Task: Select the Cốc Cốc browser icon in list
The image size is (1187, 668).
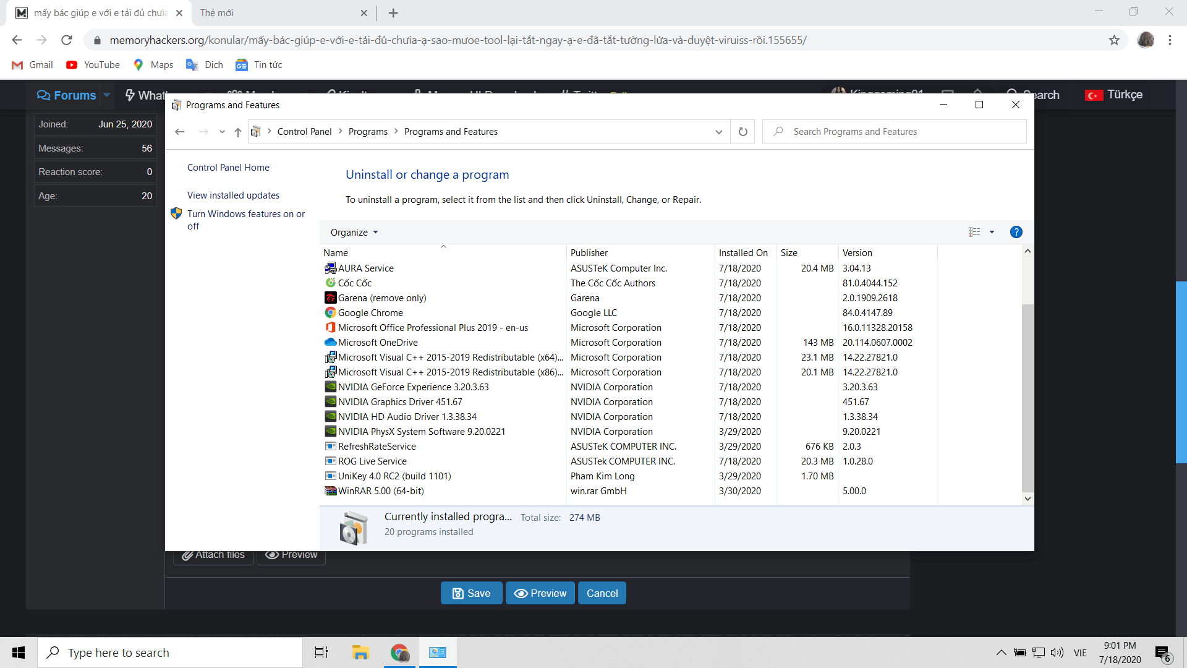Action: click(331, 283)
